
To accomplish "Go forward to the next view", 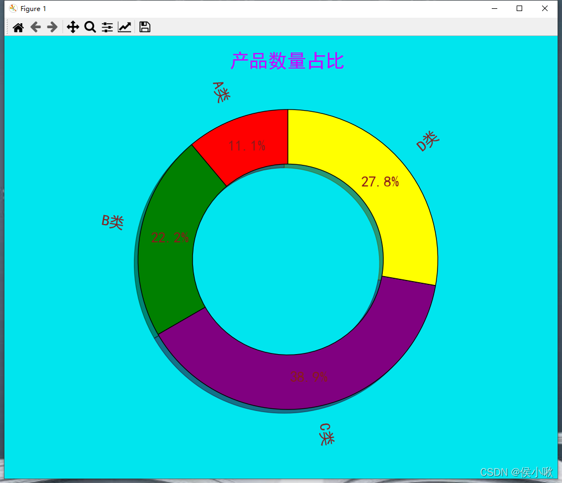I will point(53,27).
